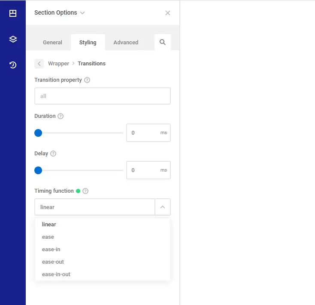
Task: Go back with the breadcrumb arrow button
Action: point(39,64)
